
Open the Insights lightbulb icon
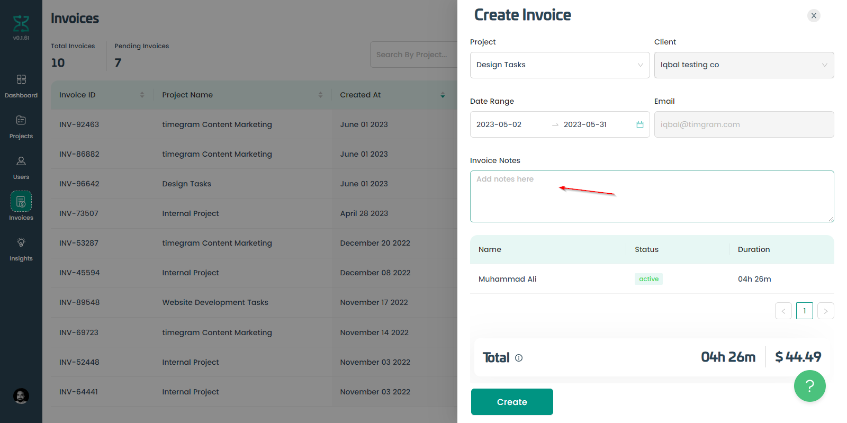pyautogui.click(x=21, y=242)
